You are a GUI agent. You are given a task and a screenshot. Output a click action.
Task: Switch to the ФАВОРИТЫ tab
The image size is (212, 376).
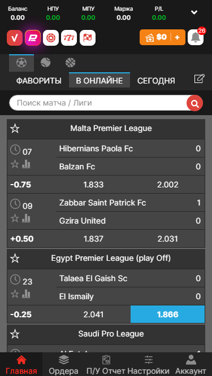coord(39,81)
